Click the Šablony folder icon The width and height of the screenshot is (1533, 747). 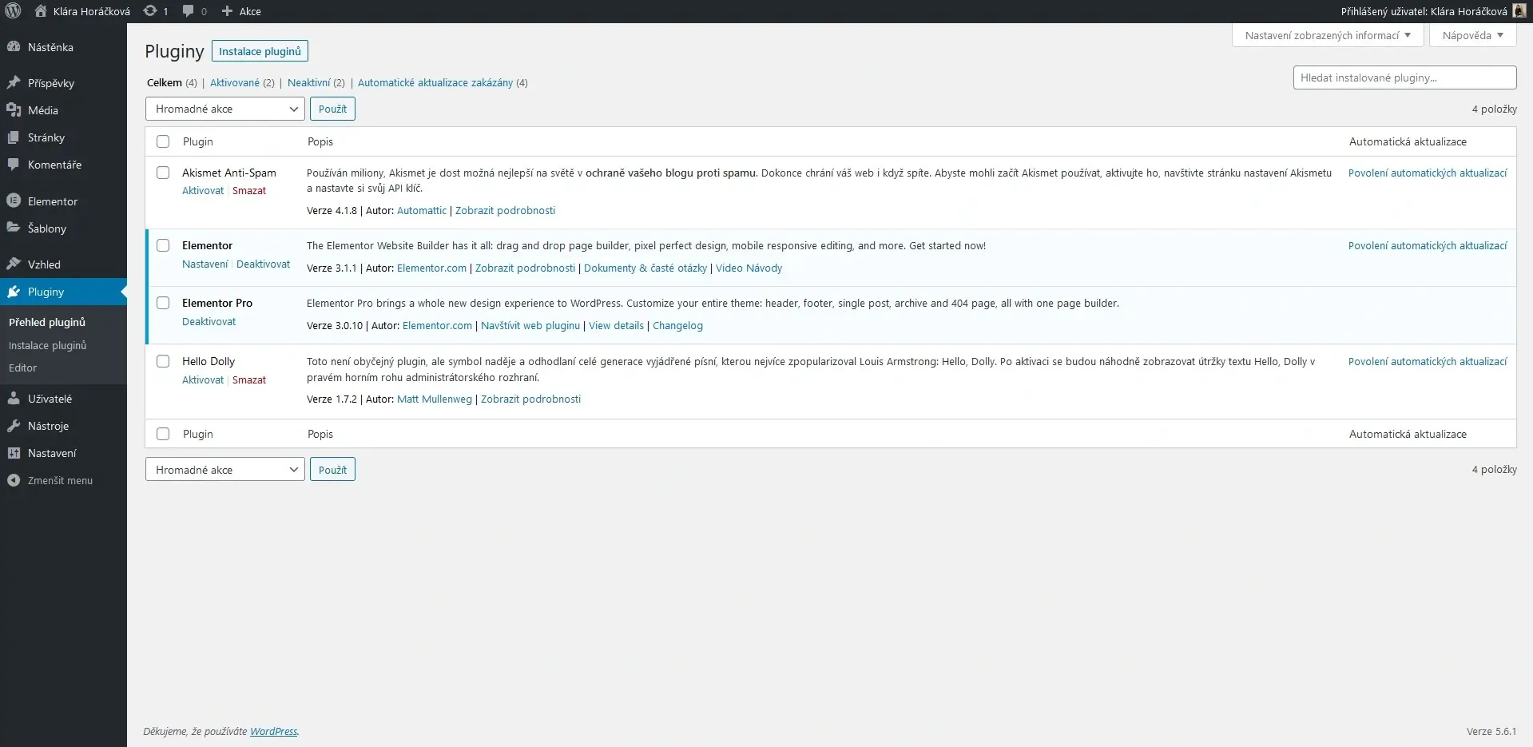(14, 228)
